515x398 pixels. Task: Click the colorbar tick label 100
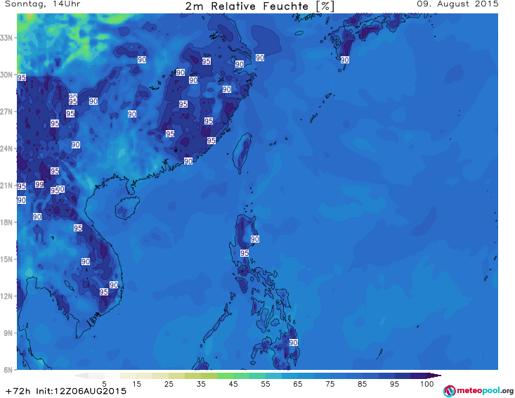click(427, 384)
